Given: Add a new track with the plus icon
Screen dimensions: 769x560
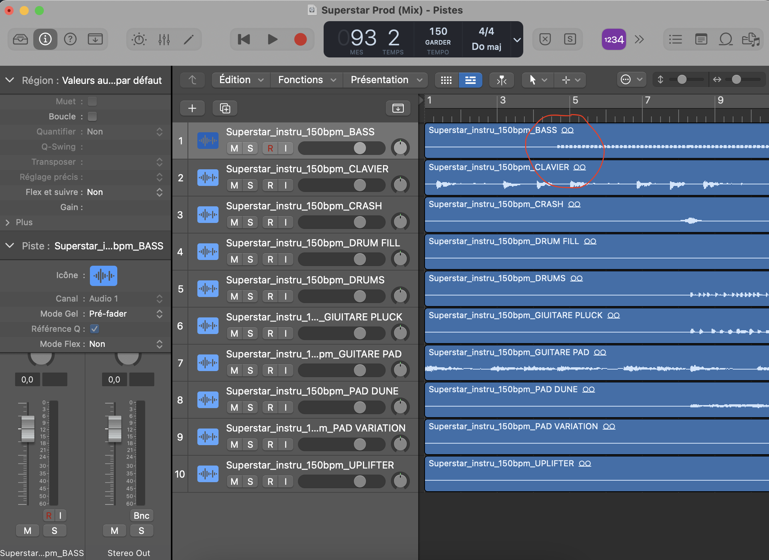Looking at the screenshot, I should click(192, 108).
